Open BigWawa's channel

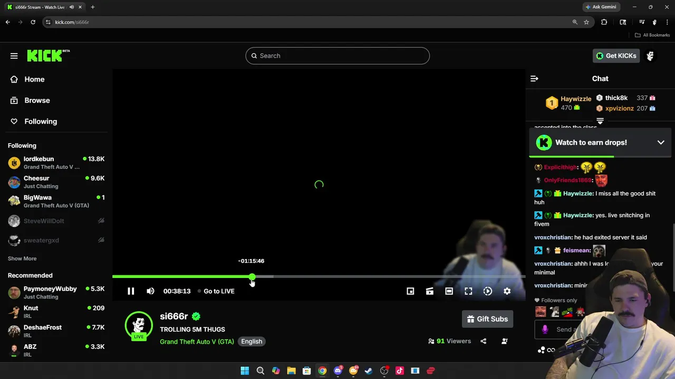click(x=56, y=202)
